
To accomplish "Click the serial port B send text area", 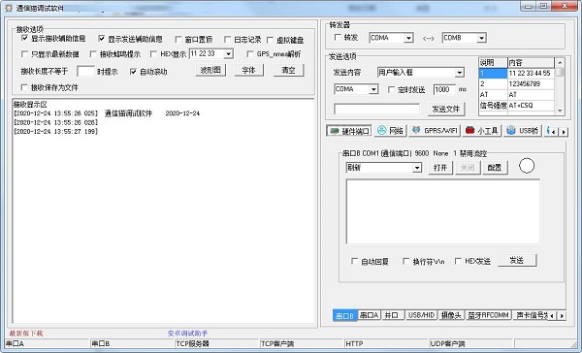I will click(443, 211).
